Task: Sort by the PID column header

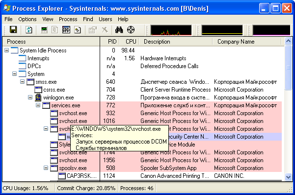Action: pos(110,42)
